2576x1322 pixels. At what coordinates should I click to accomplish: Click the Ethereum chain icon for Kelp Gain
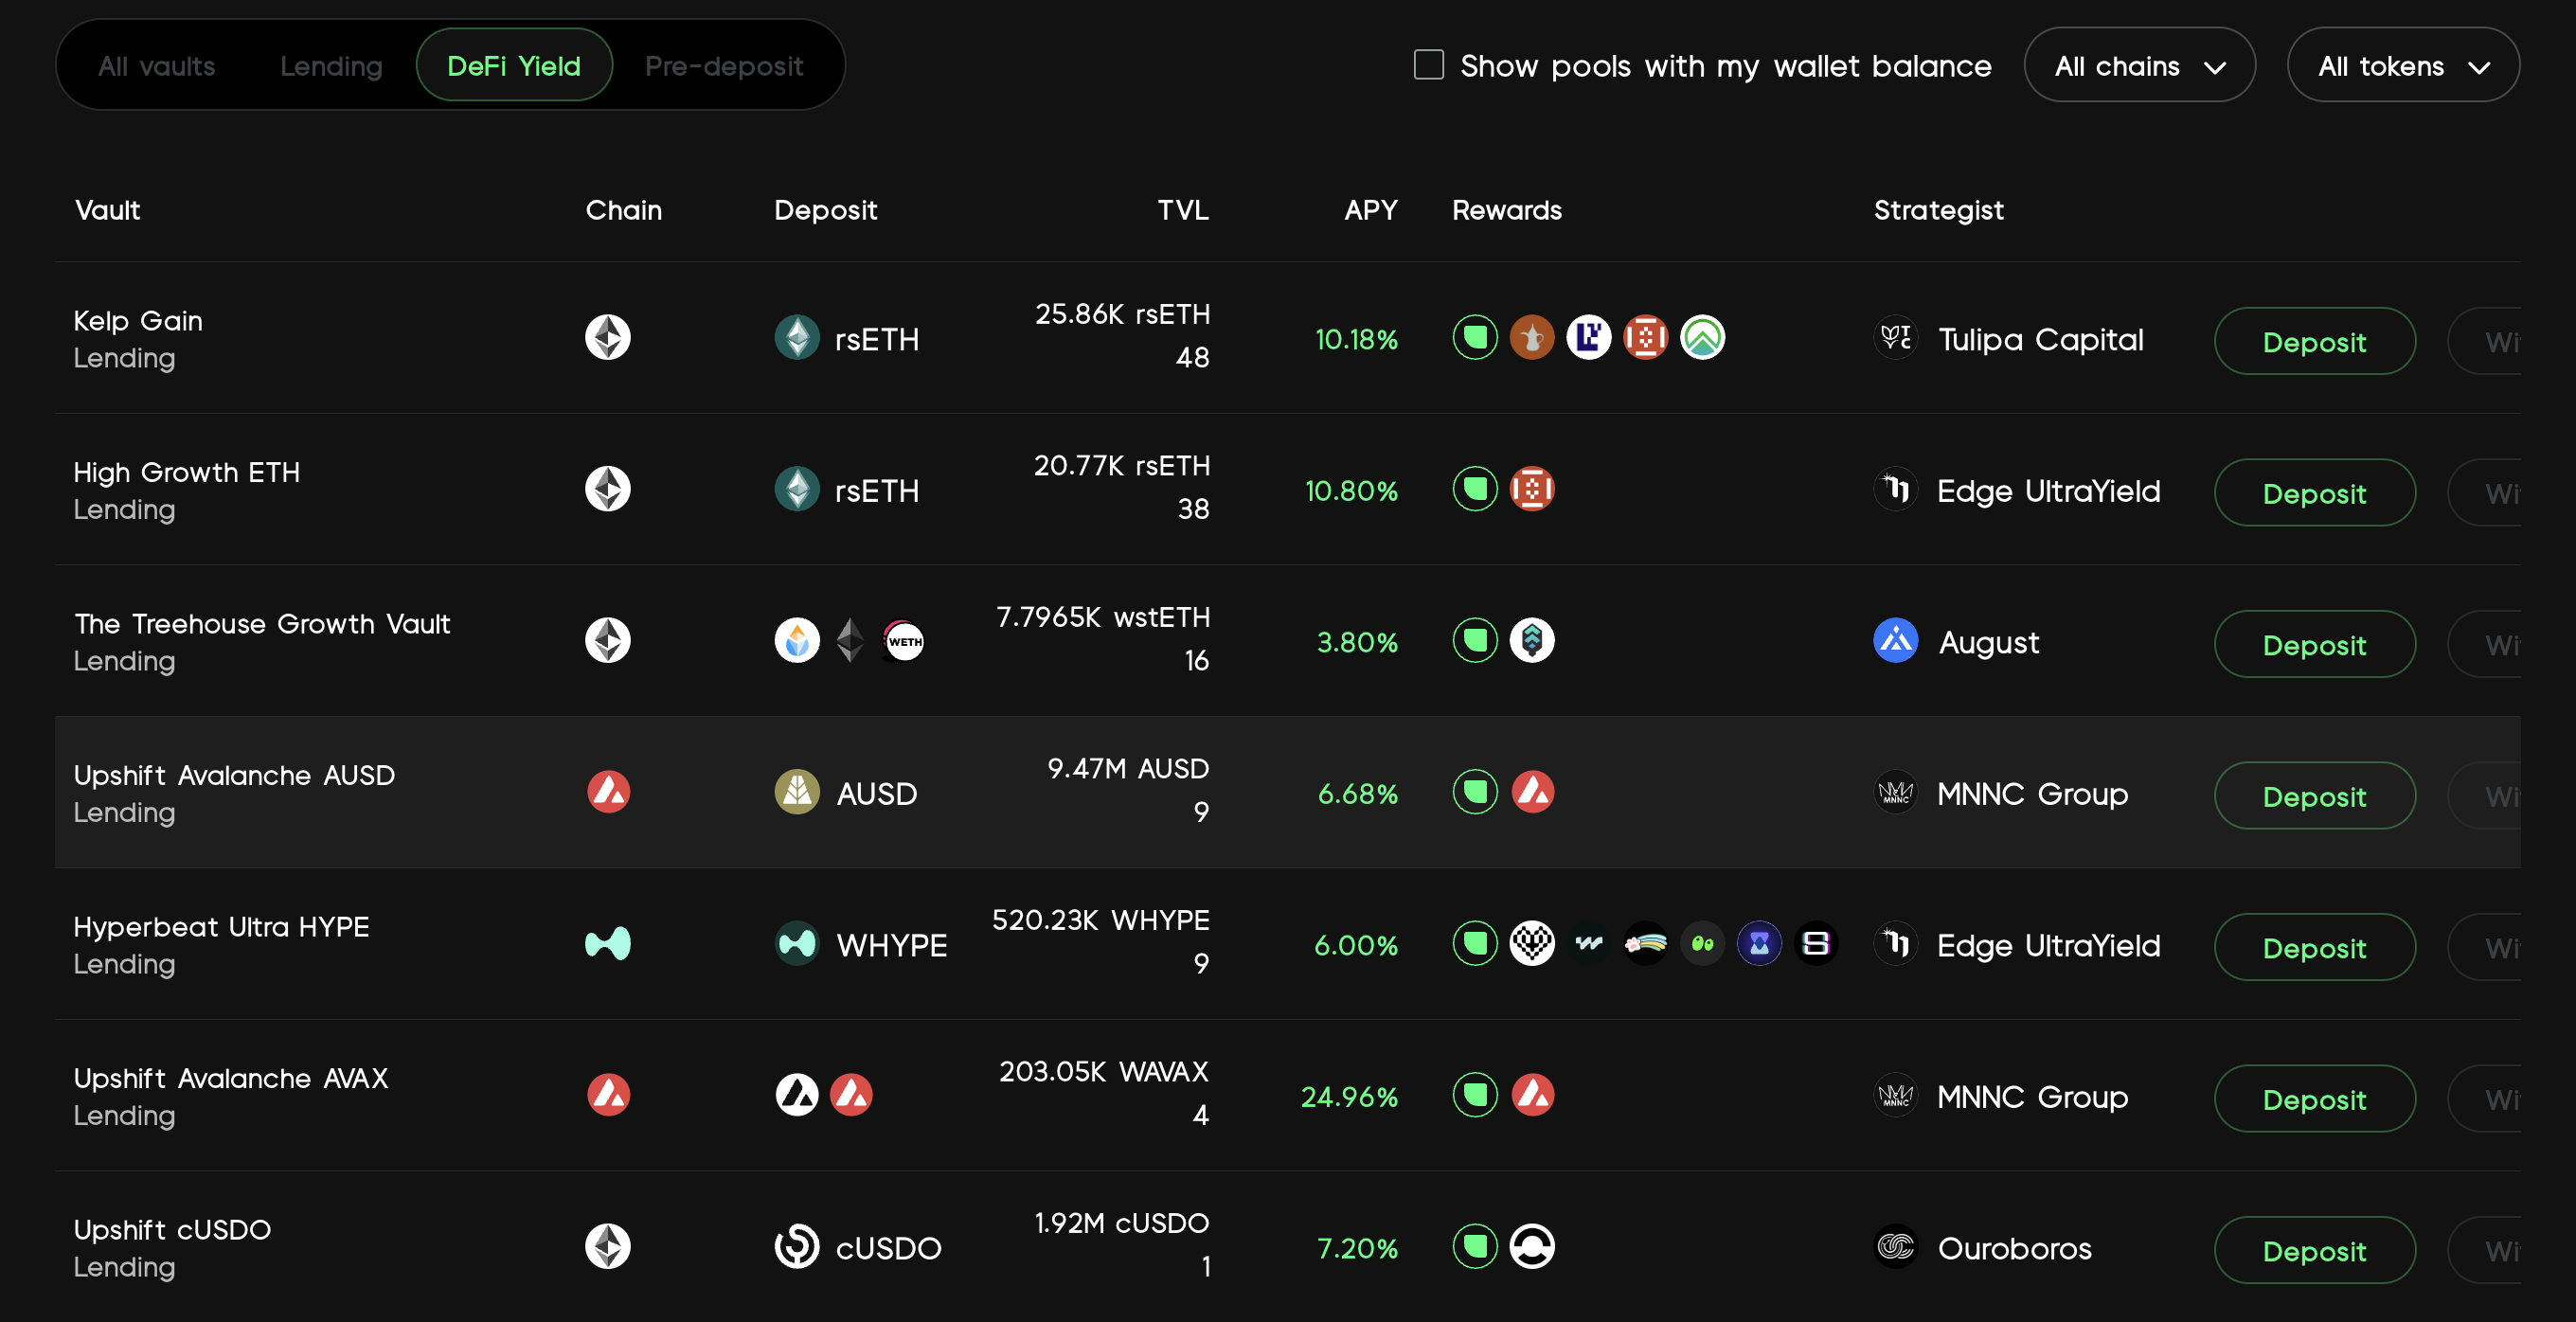coord(607,338)
